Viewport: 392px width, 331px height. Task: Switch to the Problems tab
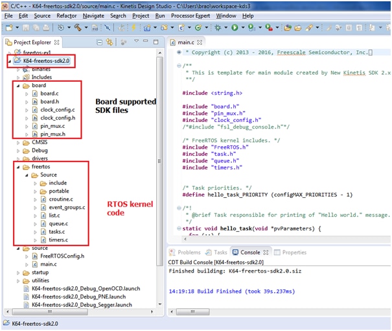coord(189,252)
